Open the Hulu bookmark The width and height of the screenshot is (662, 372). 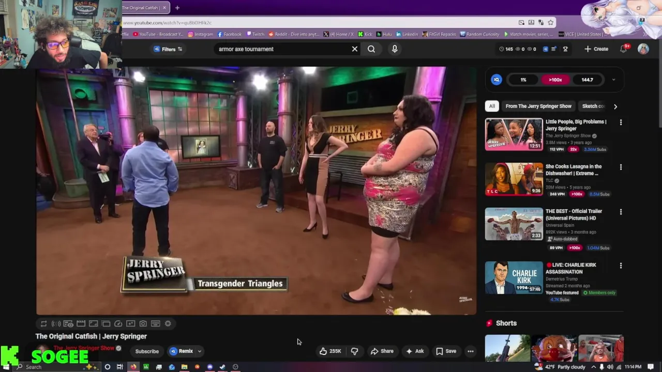click(384, 34)
